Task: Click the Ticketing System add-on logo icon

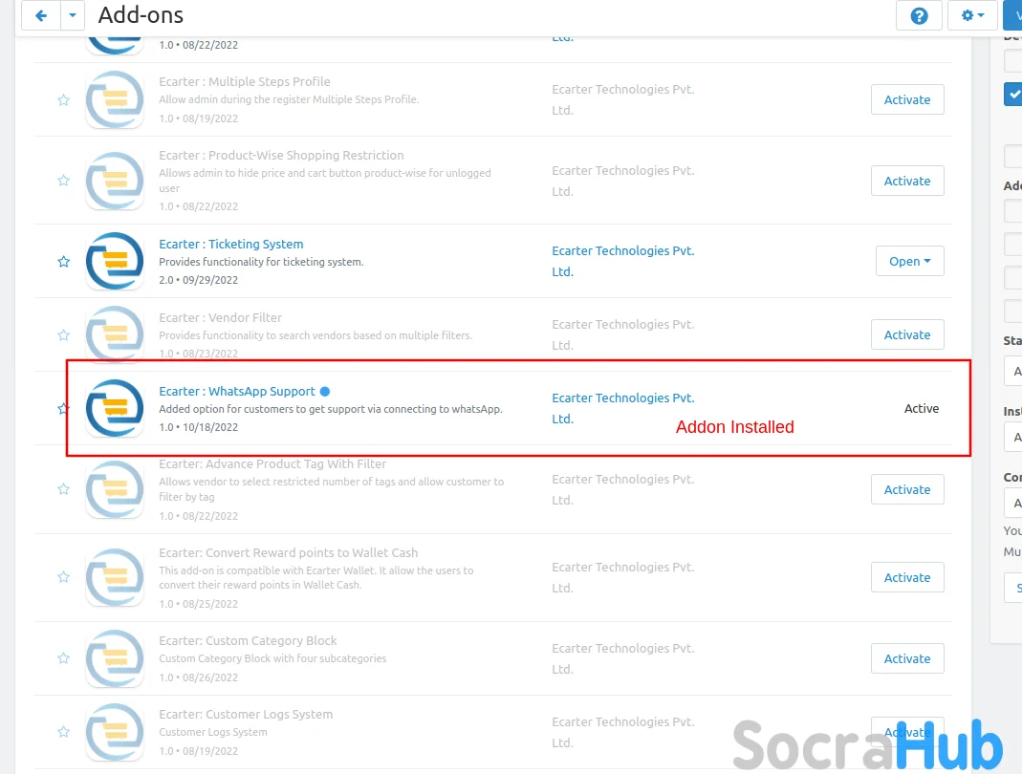Action: click(x=115, y=261)
